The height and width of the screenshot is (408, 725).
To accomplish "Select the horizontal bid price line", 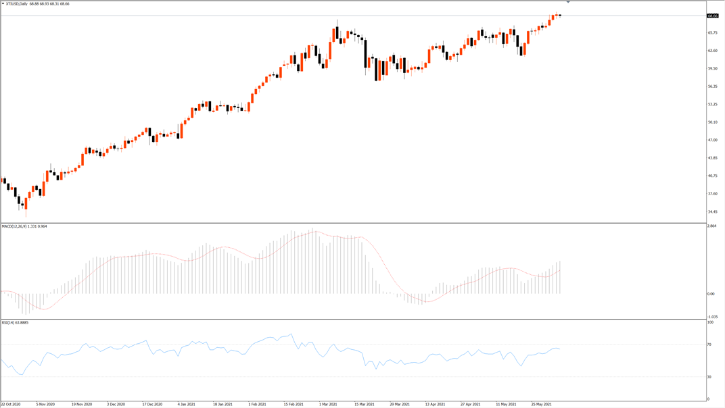I will coord(354,16).
